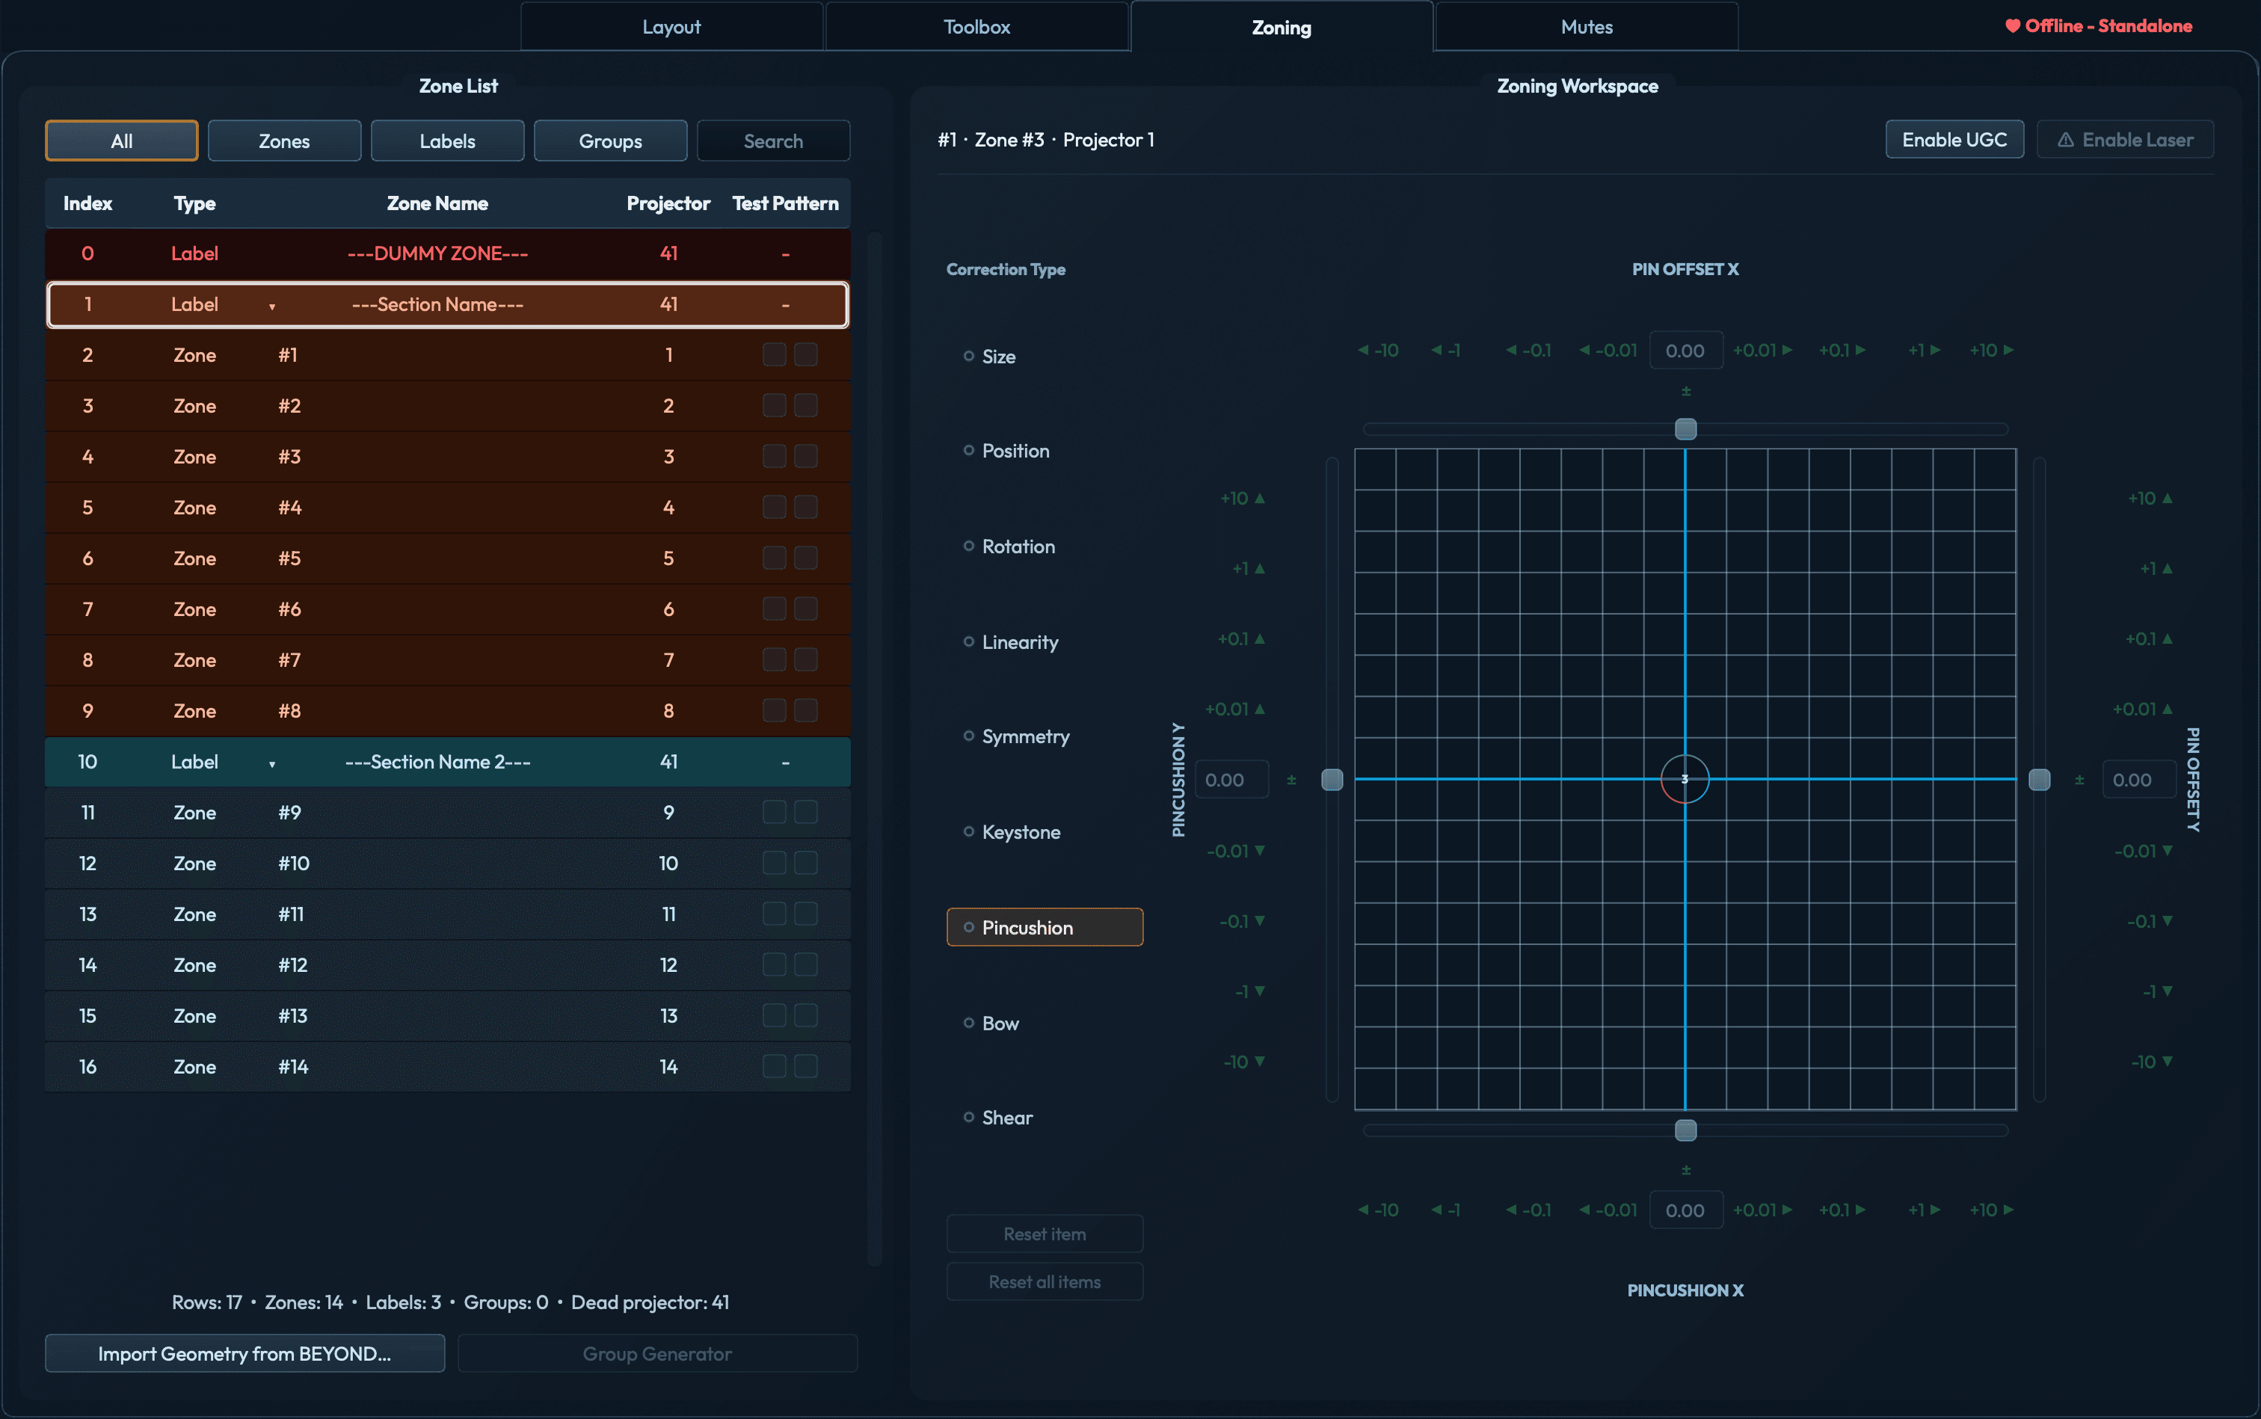Click the Pin Offset X slider handle above the grid

point(1686,429)
